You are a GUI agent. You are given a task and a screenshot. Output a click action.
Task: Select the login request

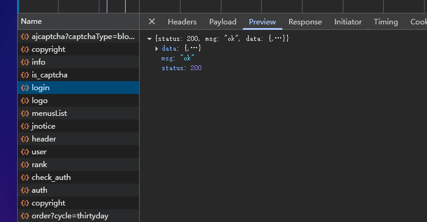click(79, 88)
